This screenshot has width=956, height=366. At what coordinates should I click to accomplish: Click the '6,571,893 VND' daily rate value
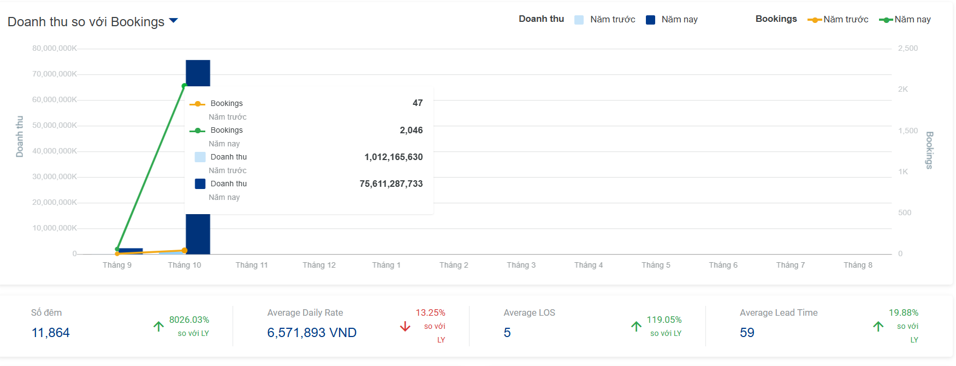[312, 333]
